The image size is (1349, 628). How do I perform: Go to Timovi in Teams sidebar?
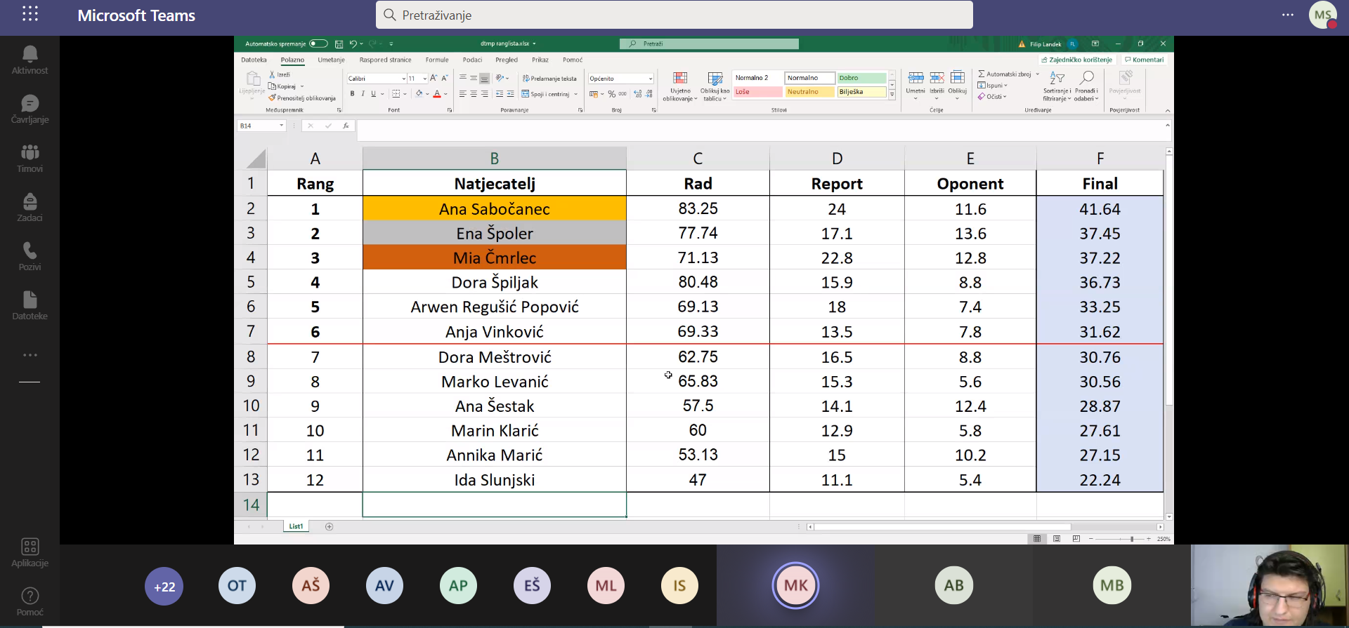[x=30, y=159]
